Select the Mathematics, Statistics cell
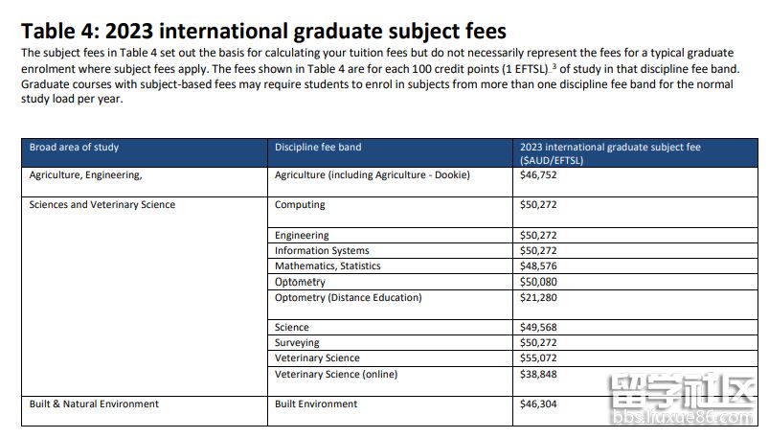The height and width of the screenshot is (438, 769). coord(328,265)
